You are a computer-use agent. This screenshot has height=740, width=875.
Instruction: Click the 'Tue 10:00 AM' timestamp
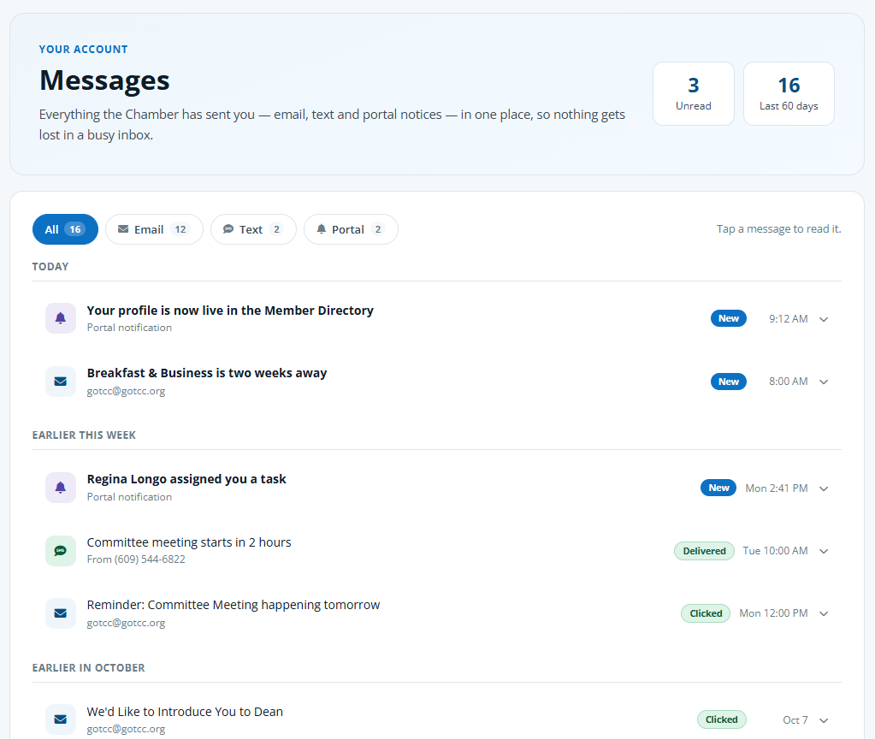(775, 551)
